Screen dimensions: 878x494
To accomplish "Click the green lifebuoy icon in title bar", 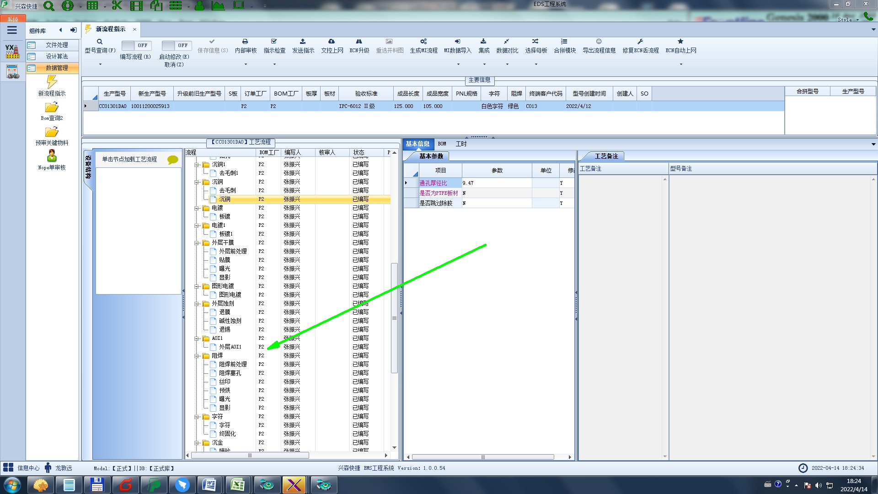I will coord(68,5).
